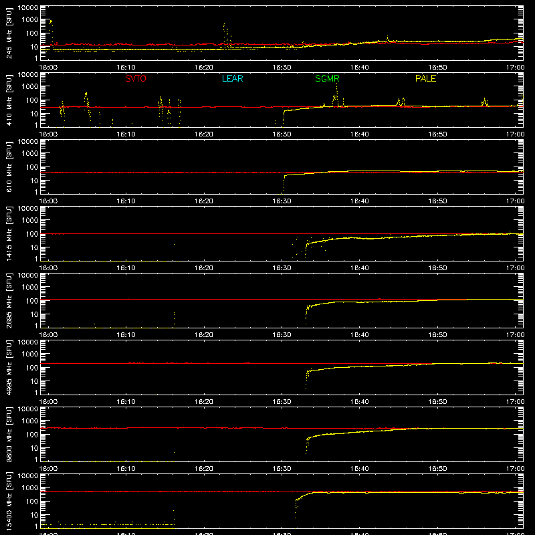Click the yellow PALE station legend label
The height and width of the screenshot is (535, 535).
click(x=425, y=78)
